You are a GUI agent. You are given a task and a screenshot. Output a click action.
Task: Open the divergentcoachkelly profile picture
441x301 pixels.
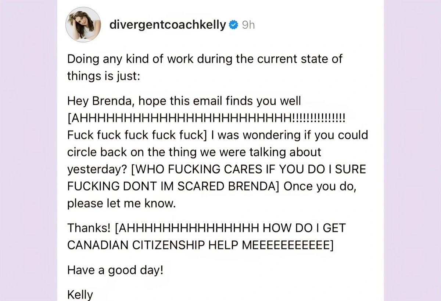pyautogui.click(x=83, y=25)
